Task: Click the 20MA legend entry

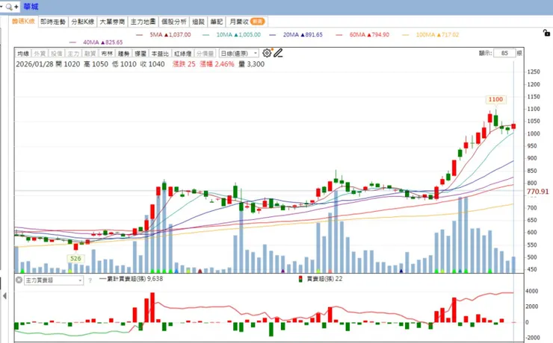Action: 296,35
